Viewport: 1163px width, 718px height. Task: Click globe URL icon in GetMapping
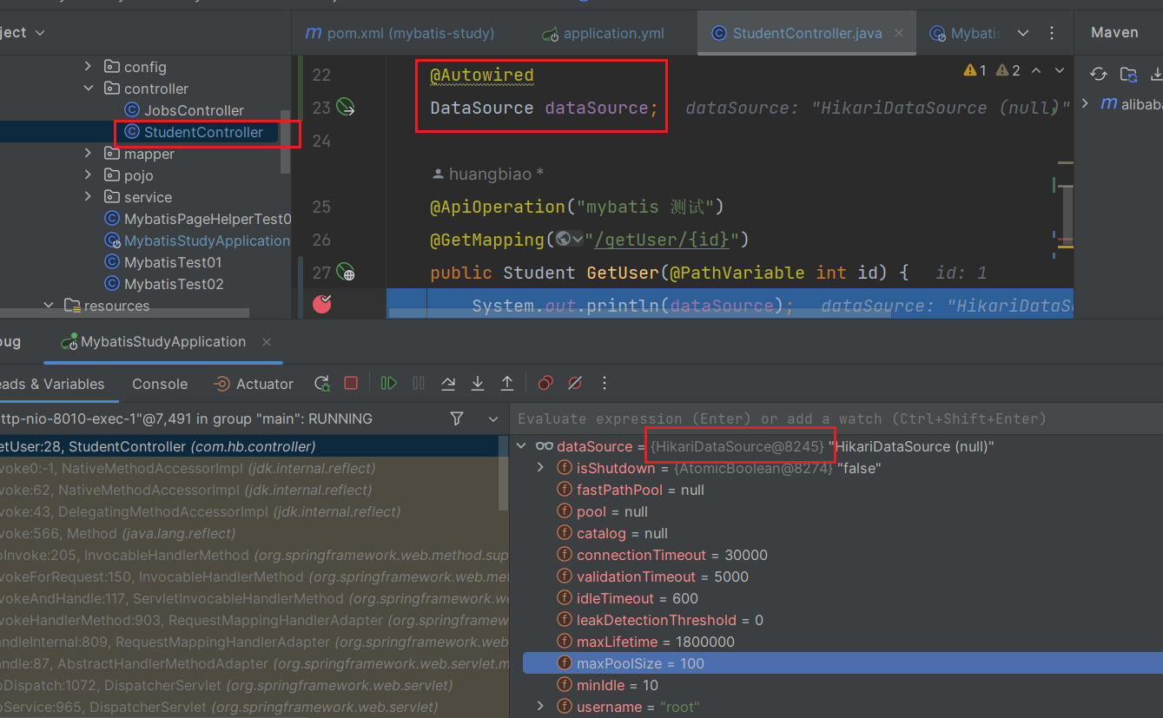(569, 239)
